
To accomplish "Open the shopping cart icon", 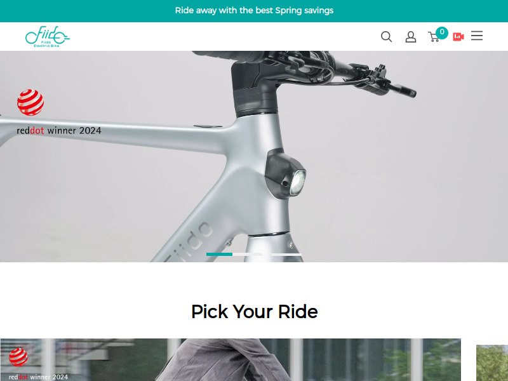I will click(x=434, y=37).
